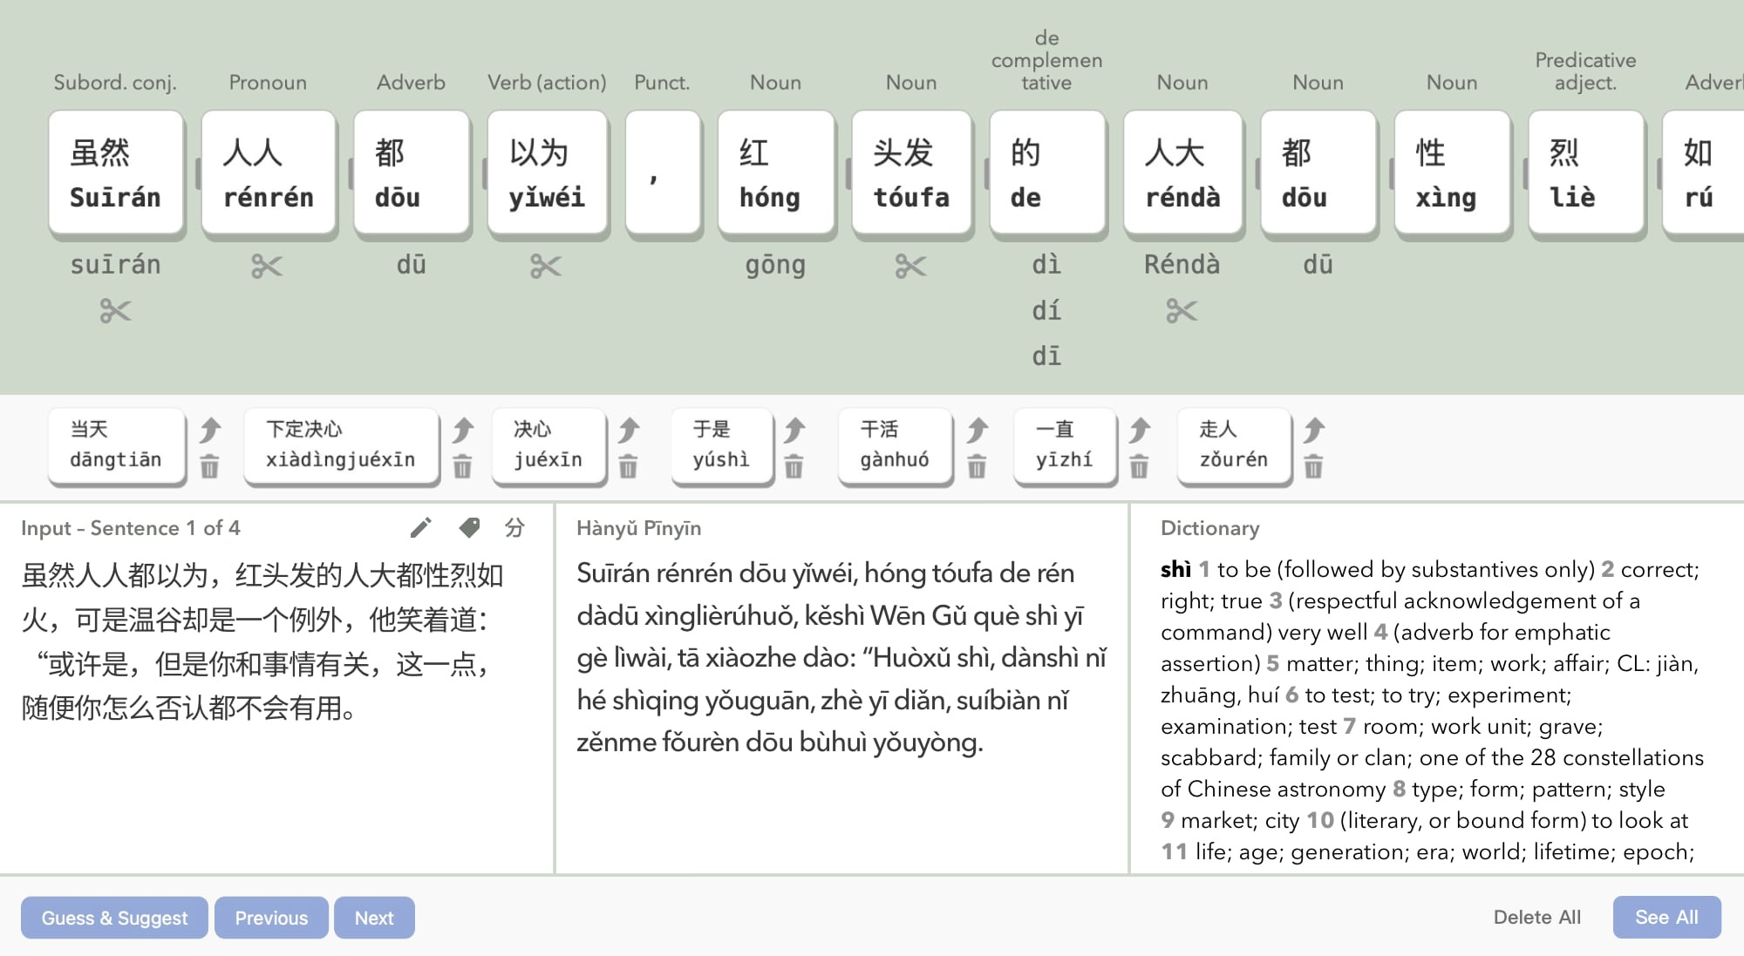
Task: Click the 决心 juéxīn suggestion card
Action: 548,445
